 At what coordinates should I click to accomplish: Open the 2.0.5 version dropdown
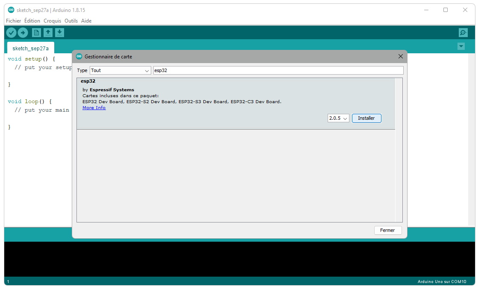(x=338, y=118)
